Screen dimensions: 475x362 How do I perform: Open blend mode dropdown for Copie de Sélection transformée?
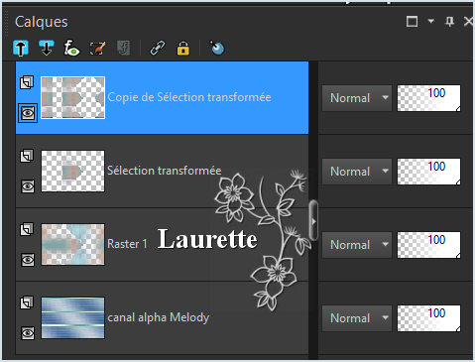click(357, 98)
